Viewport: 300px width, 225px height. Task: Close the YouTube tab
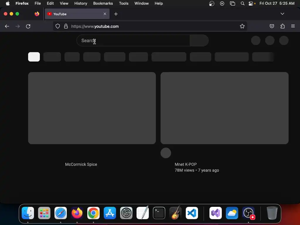(105, 14)
